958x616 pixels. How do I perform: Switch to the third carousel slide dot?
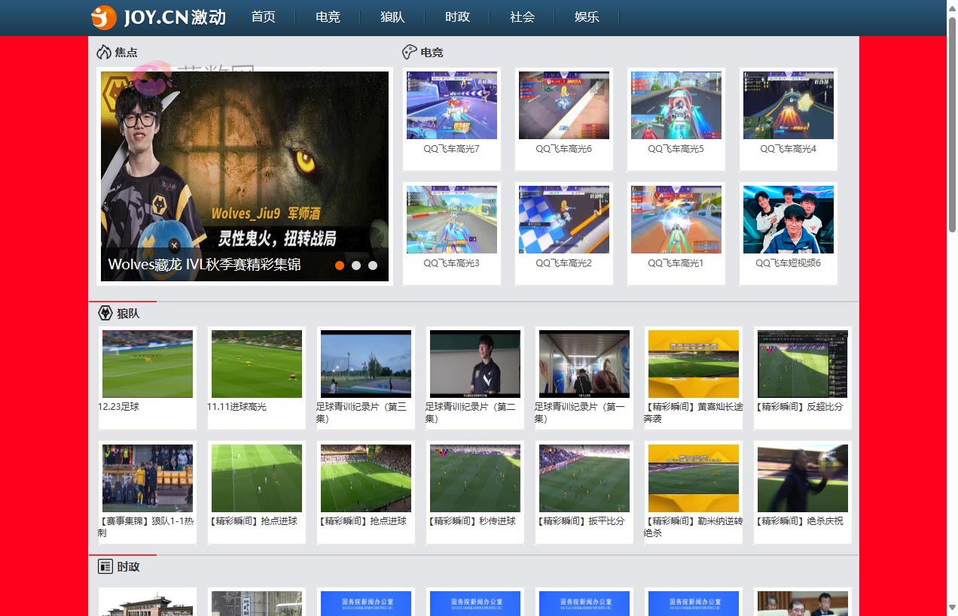coord(373,265)
